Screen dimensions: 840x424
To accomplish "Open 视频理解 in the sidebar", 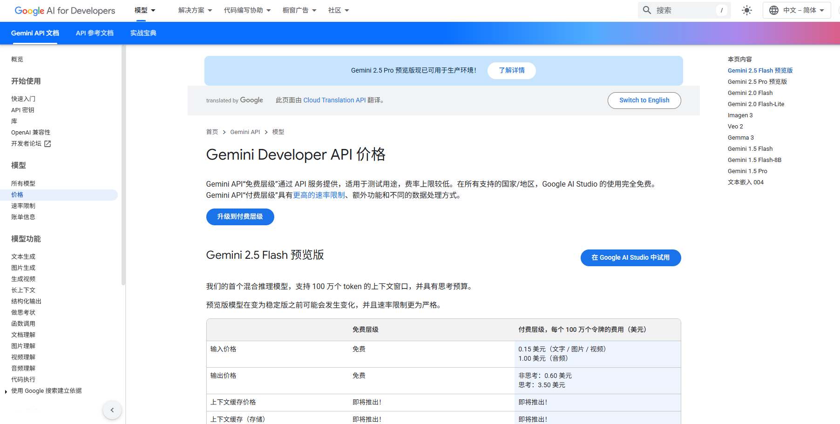I will coord(23,357).
